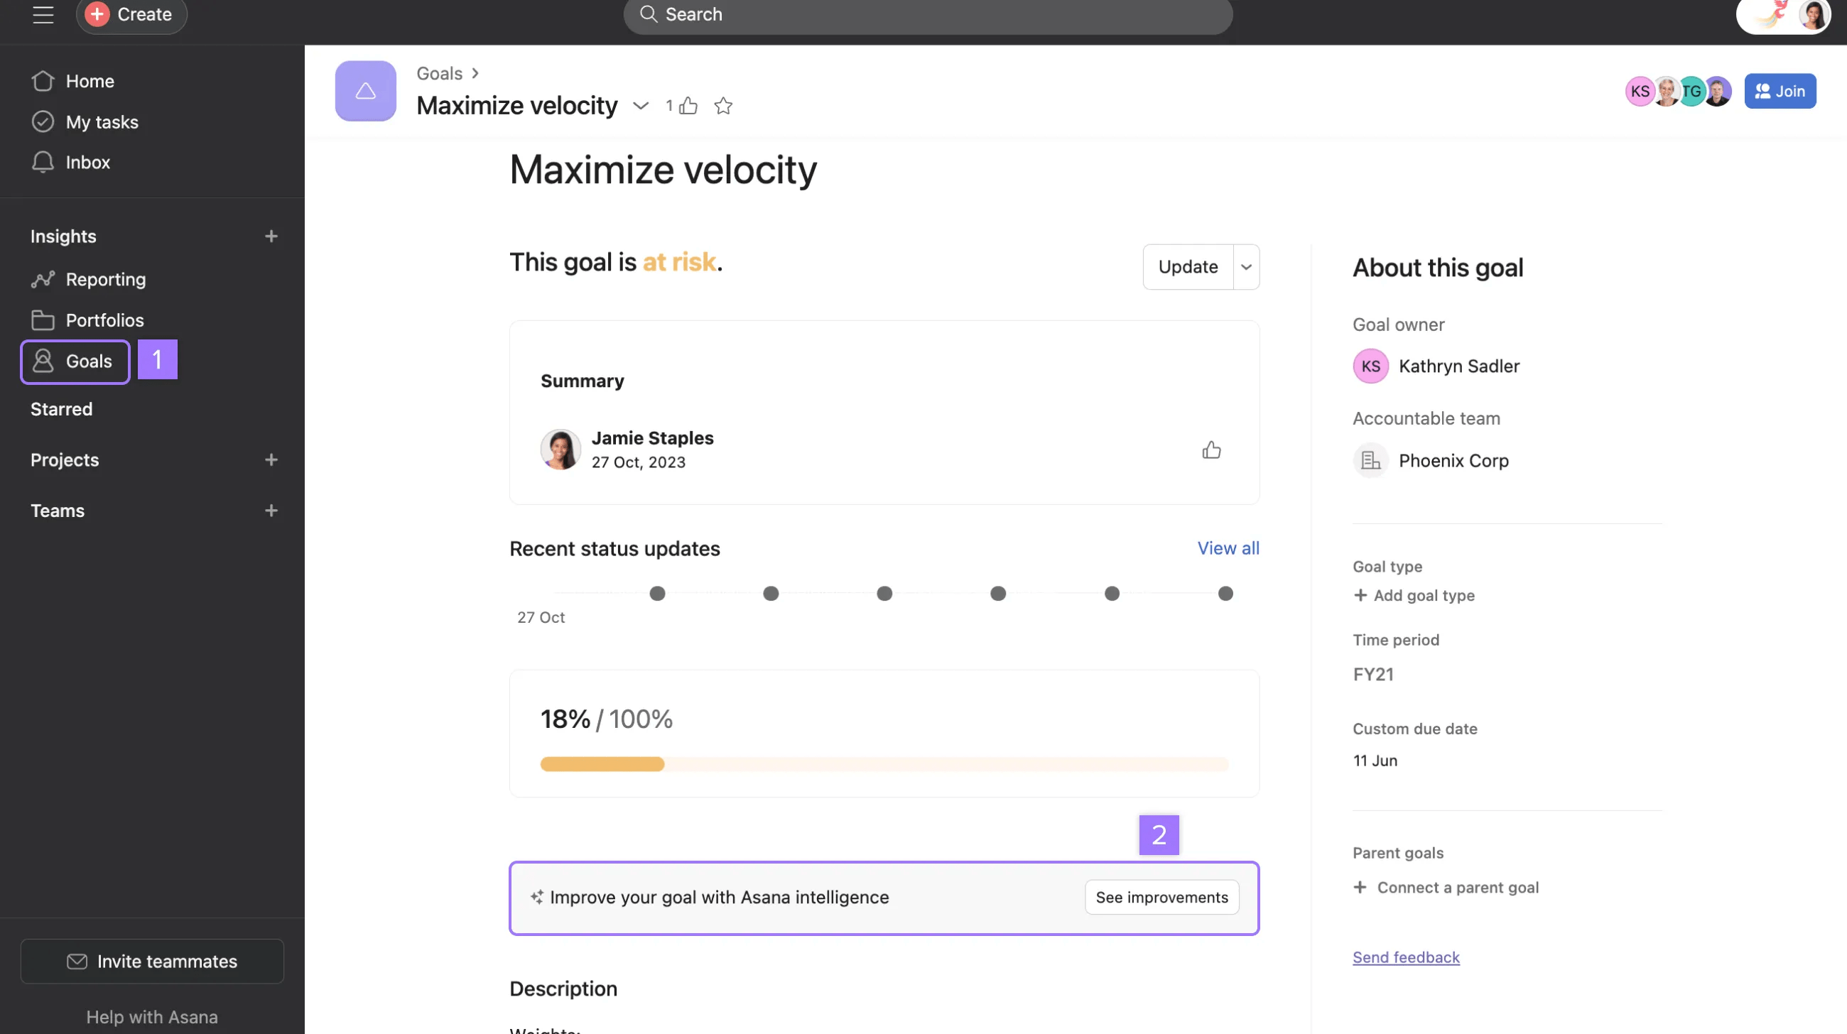1847x1034 pixels.
Task: Select the Home icon in sidebar
Action: coord(43,81)
